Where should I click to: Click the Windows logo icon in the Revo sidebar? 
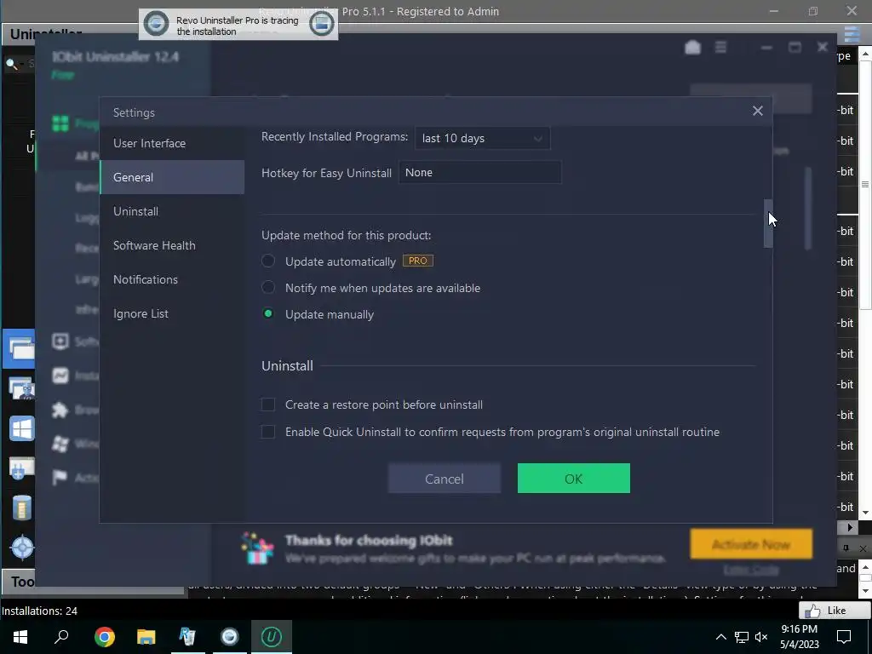coord(21,429)
